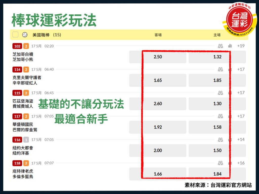This screenshot has height=194, width=259.
Task: Select home odds 1.30 for 費城費城人
Action: click(217, 104)
